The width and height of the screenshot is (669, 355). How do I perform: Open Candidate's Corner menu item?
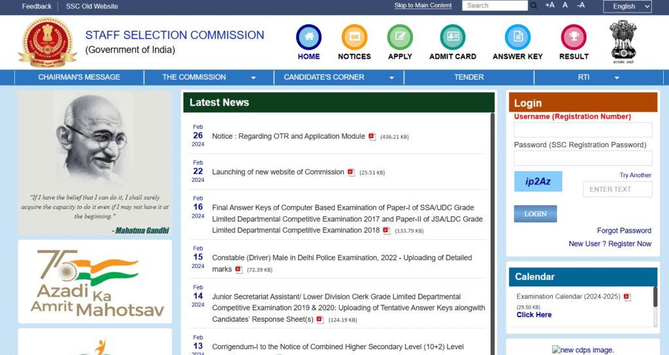[x=324, y=77]
